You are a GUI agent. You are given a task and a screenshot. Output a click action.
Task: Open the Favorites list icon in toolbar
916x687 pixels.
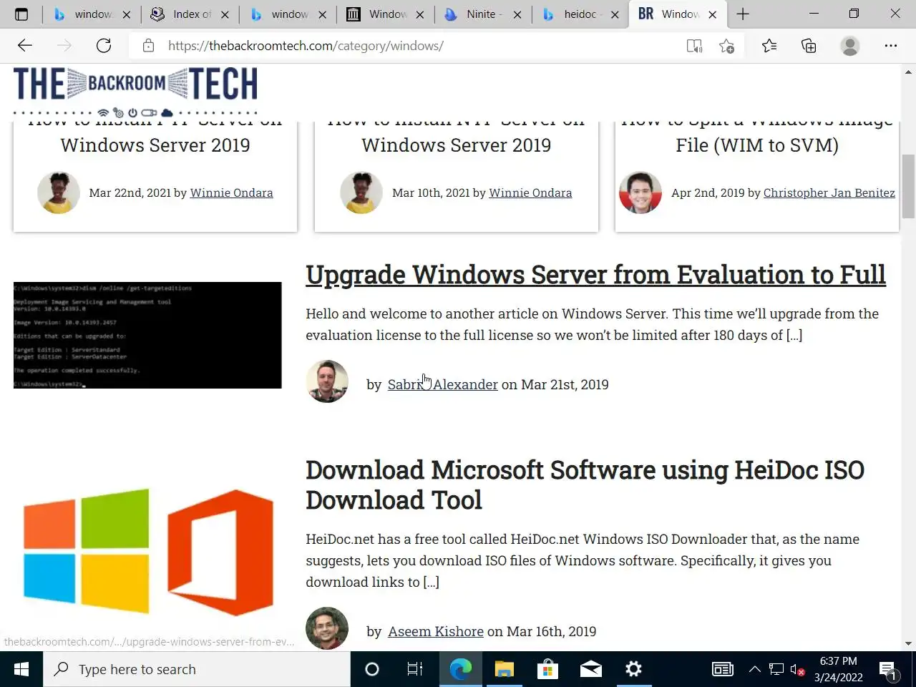point(769,46)
